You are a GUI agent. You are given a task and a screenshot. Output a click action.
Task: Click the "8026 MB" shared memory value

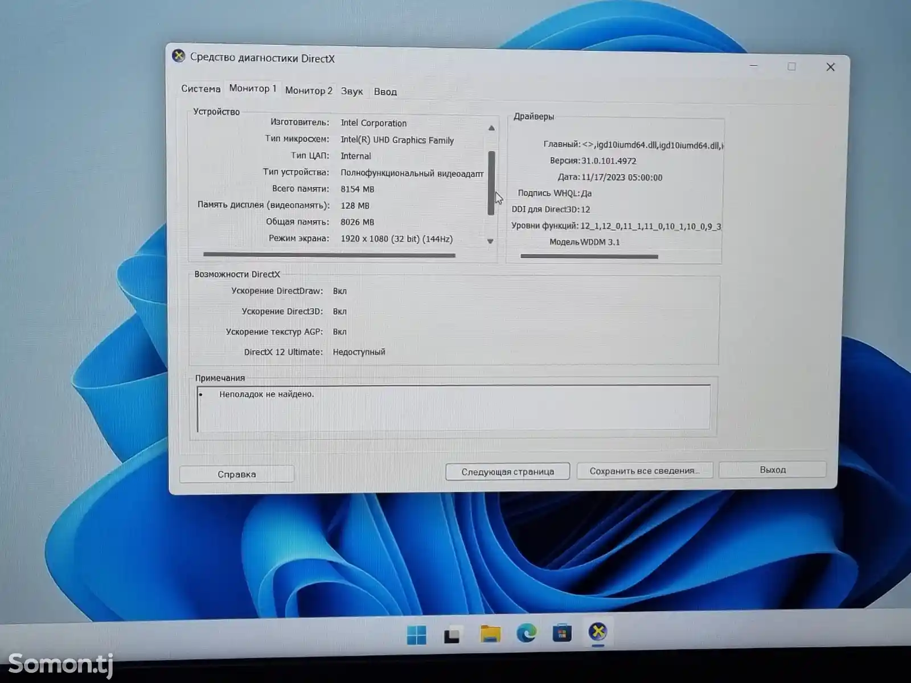[x=358, y=222]
